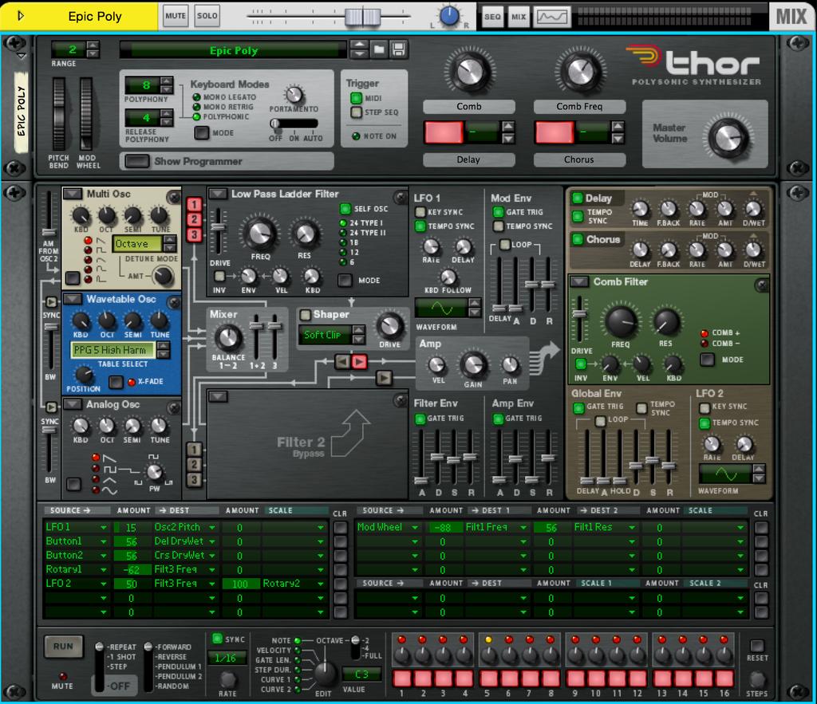The width and height of the screenshot is (817, 704).
Task: Select the COMB + LED in Comb Filter
Action: coord(704,333)
